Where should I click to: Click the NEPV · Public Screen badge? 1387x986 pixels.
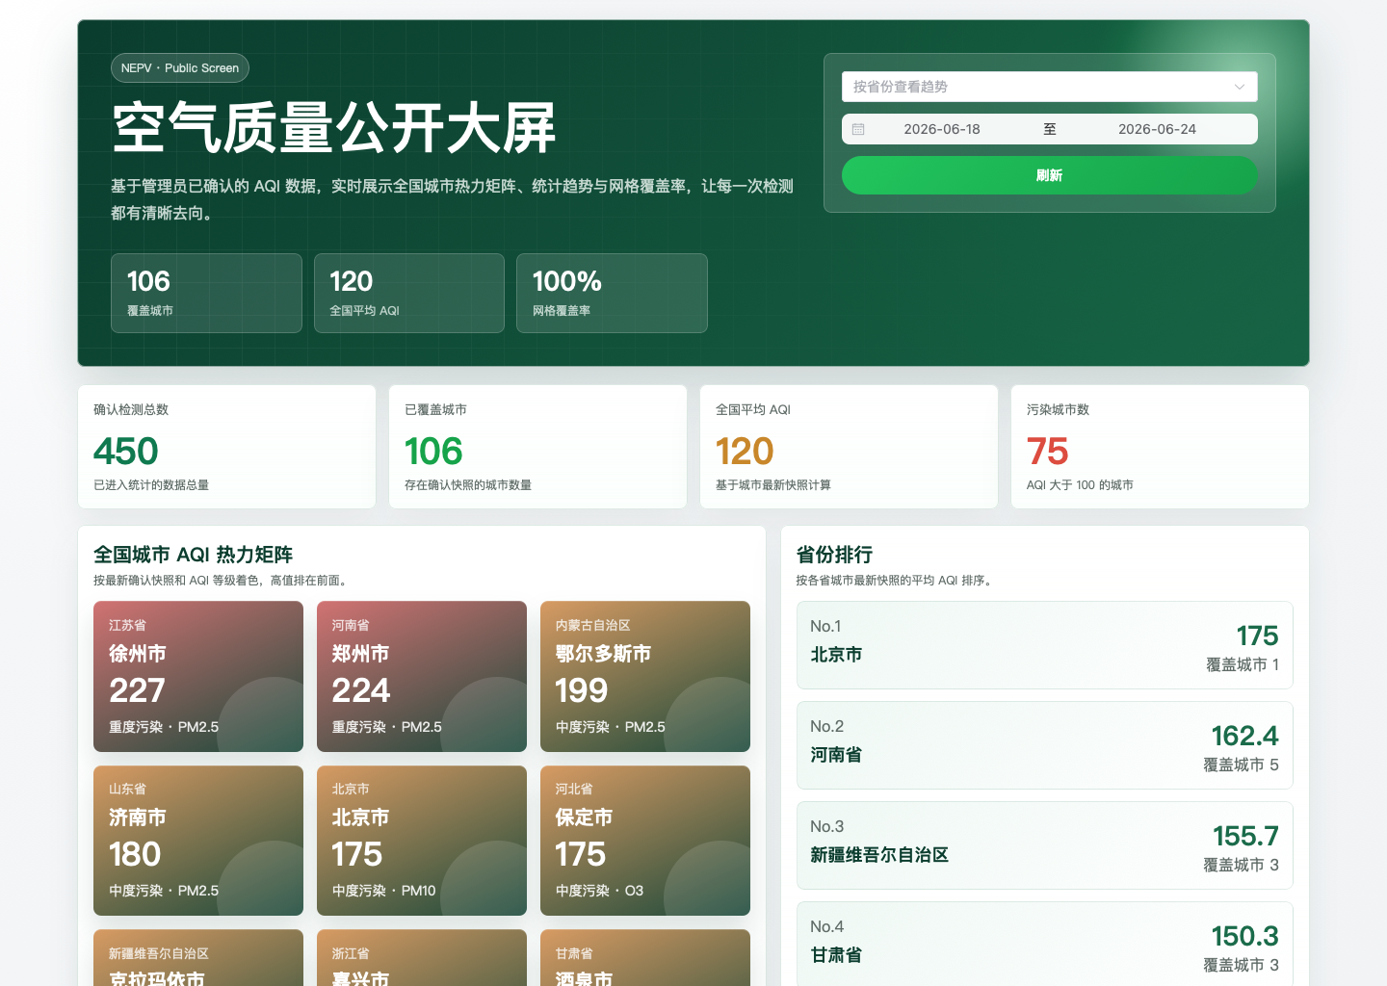pyautogui.click(x=180, y=68)
